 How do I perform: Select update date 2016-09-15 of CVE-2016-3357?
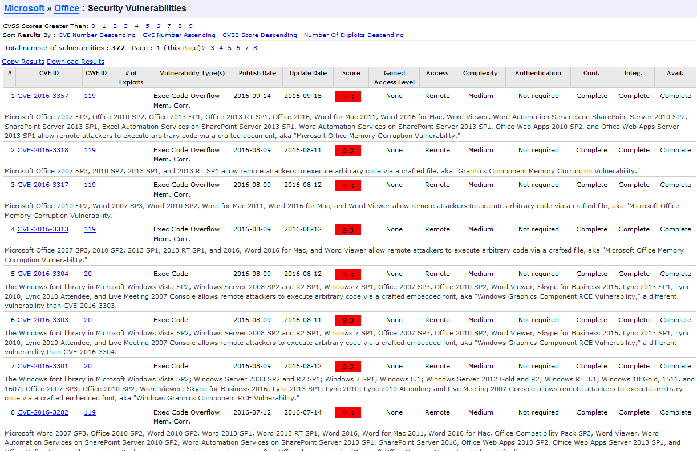[303, 96]
